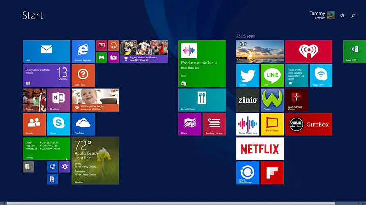Open the Sports tile about NFL Week 10
The width and height of the screenshot is (366, 205).
144,51
